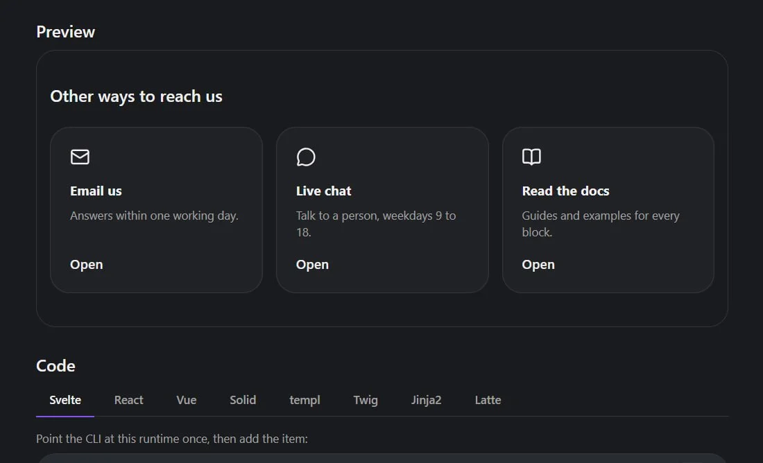Click the Email us card title
This screenshot has height=463, width=763.
[96, 191]
